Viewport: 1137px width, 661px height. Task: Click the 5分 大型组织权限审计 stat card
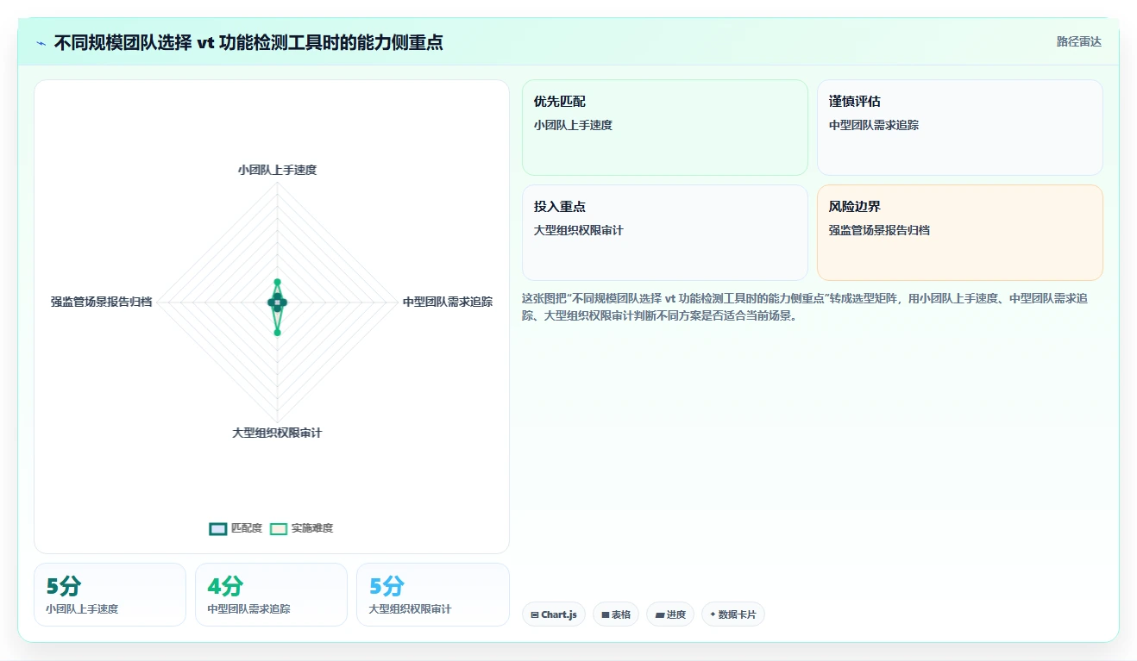click(432, 595)
